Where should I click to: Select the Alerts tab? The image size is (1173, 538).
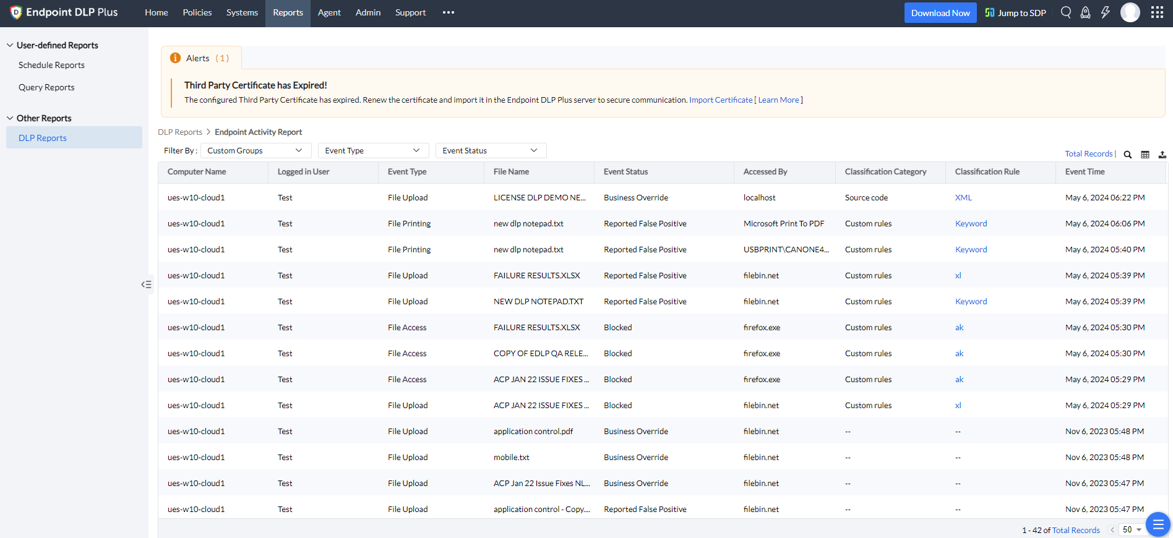tap(201, 58)
